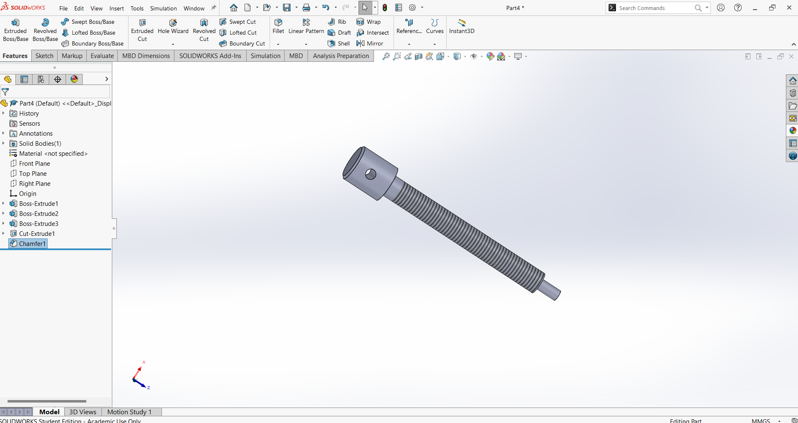Open the DisplayManager tab icon

[74, 79]
